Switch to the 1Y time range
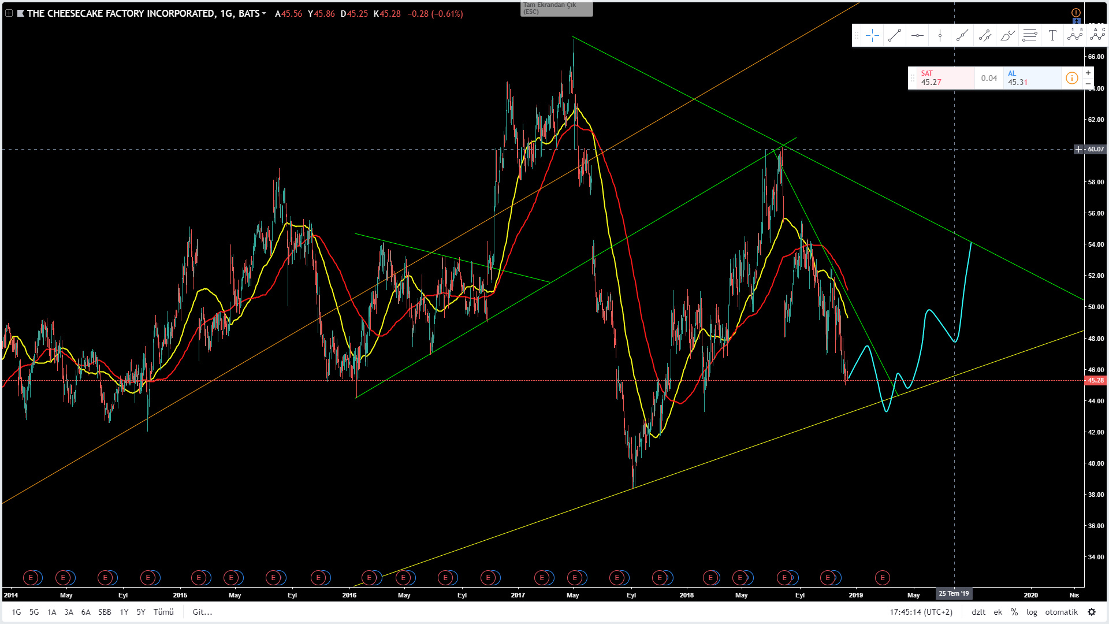Image resolution: width=1109 pixels, height=624 pixels. coord(124,612)
